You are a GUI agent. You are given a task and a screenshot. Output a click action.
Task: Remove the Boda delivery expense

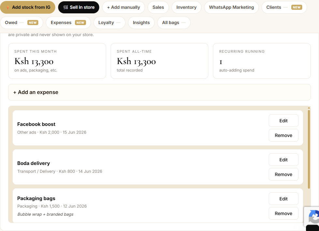coord(283,174)
